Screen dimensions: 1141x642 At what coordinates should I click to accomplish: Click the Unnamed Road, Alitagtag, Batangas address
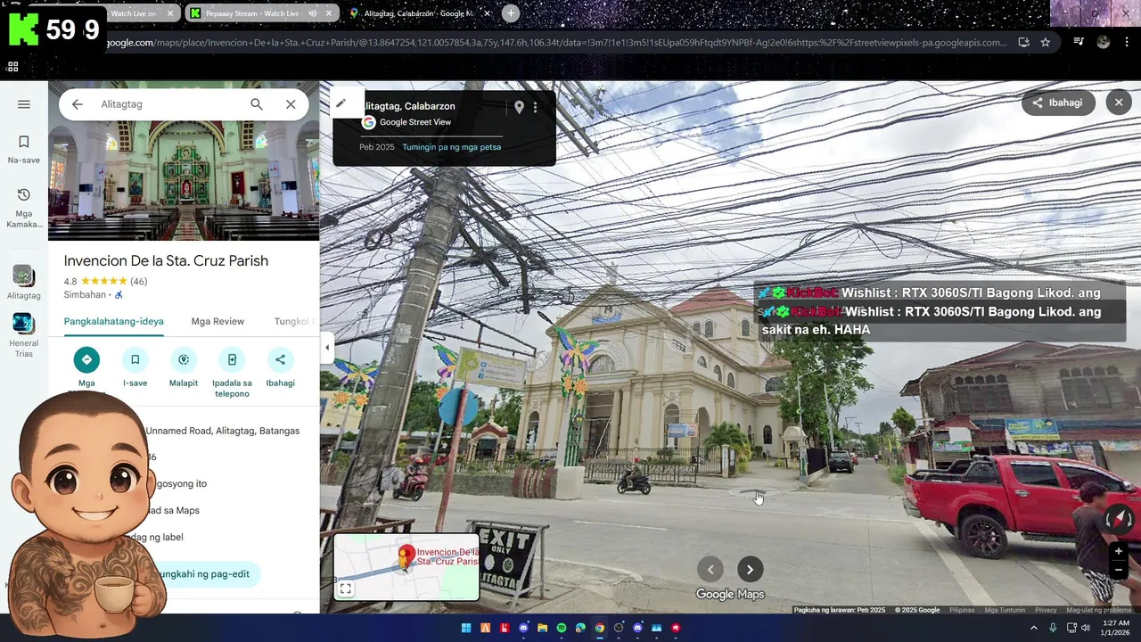[x=222, y=431]
